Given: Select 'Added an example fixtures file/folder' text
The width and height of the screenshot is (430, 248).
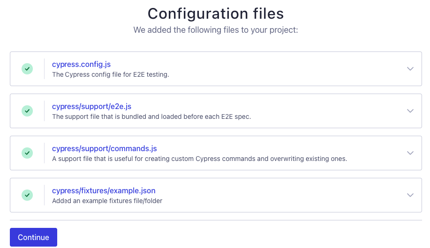Looking at the screenshot, I should click(107, 201).
